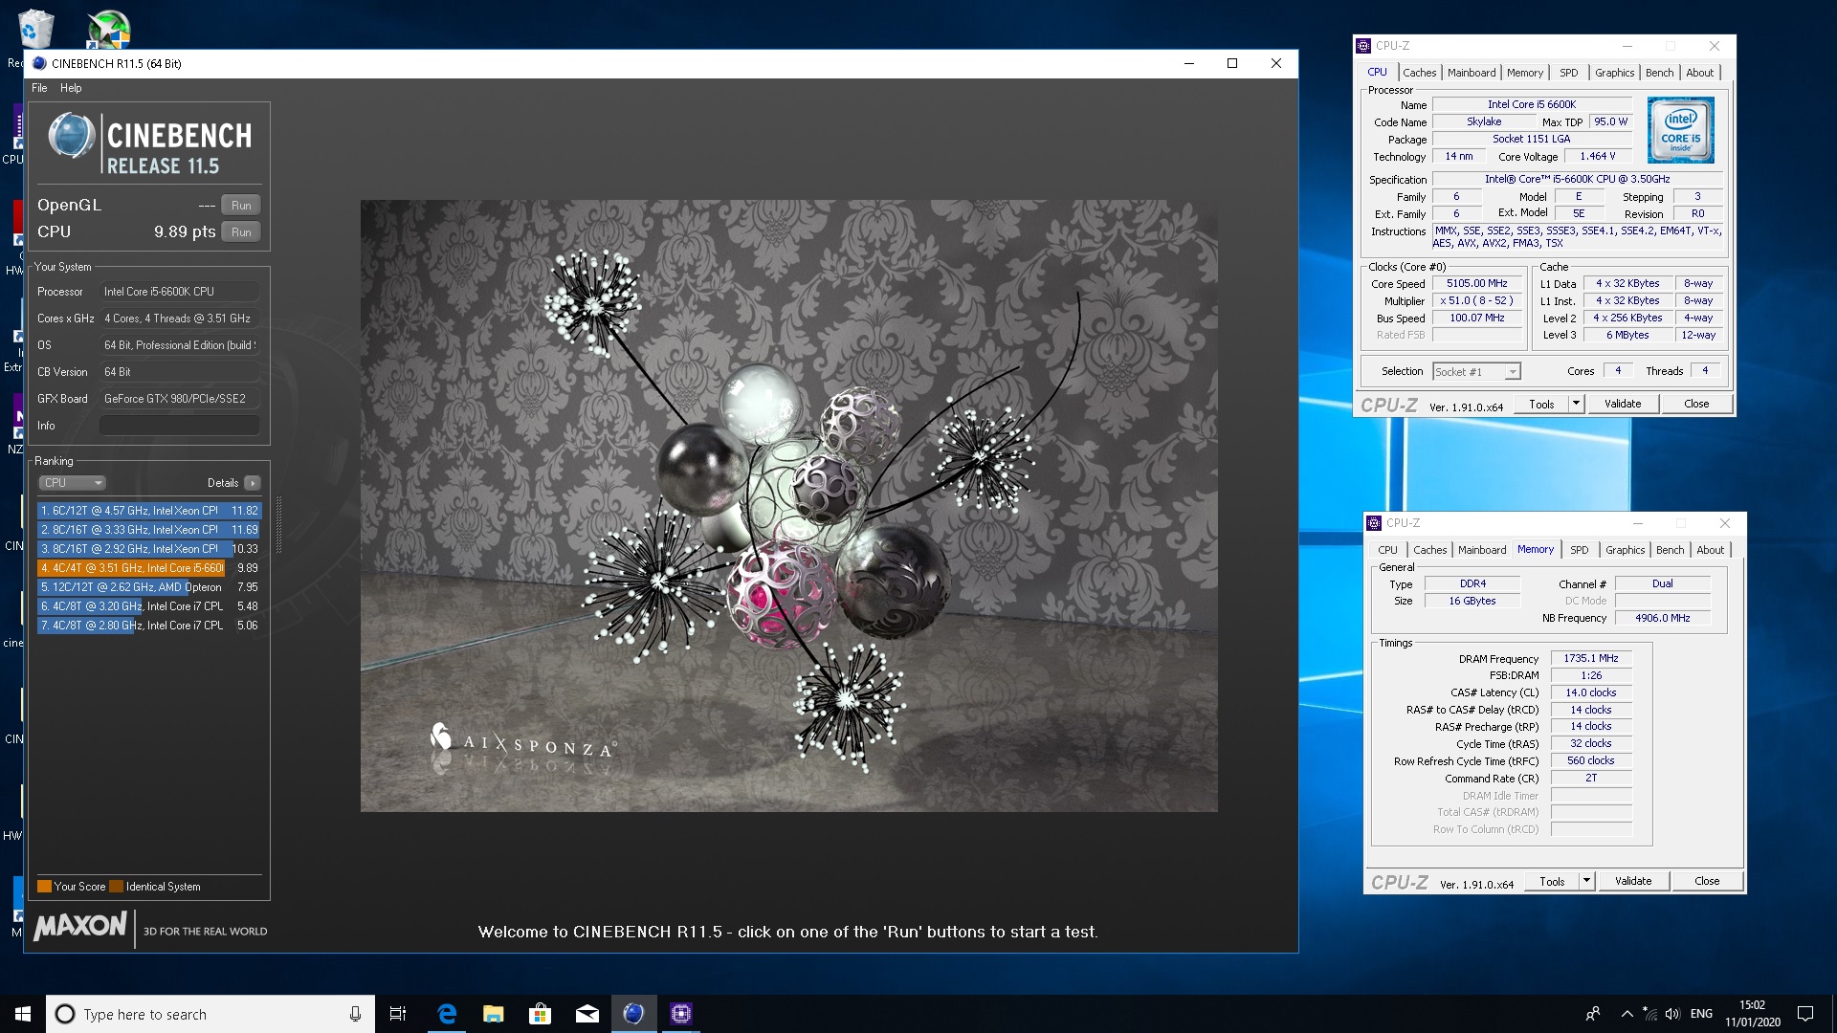This screenshot has width=1837, height=1033.
Task: Click Close button in bottom CPU-Z window
Action: point(1707,881)
